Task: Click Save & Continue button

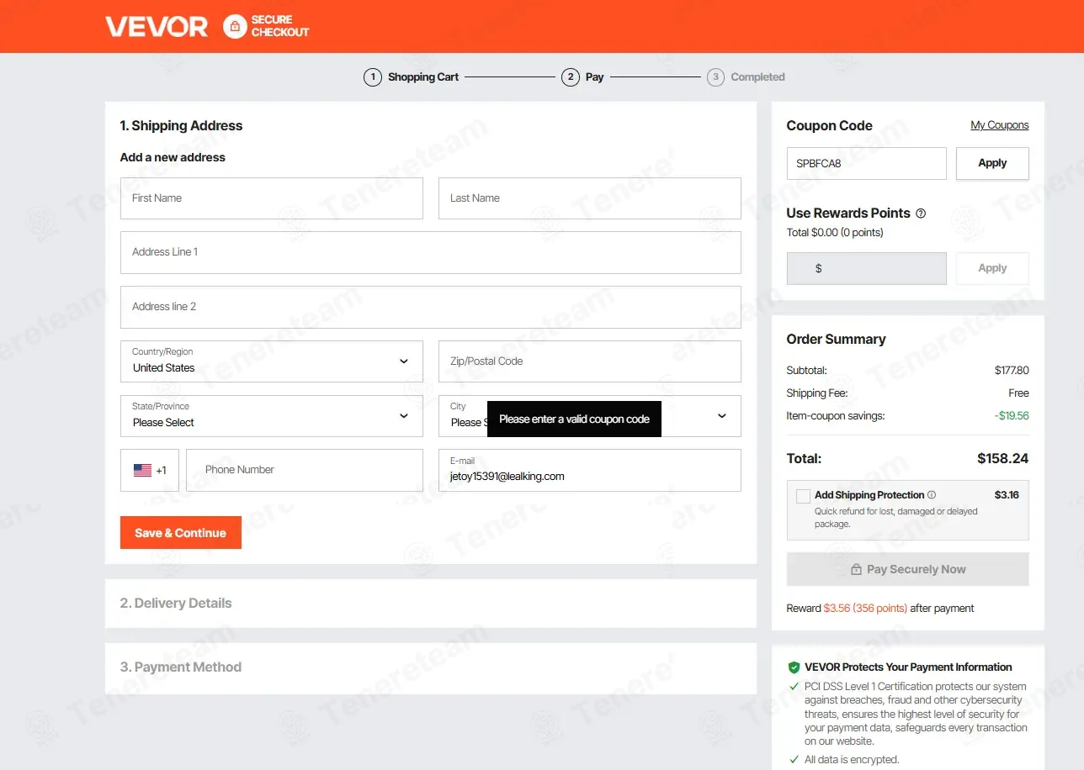Action: point(181,533)
